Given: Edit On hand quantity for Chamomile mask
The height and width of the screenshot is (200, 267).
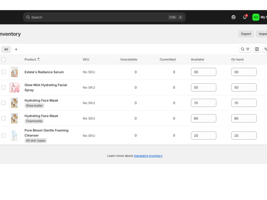Looking at the screenshot, I should [x=244, y=118].
